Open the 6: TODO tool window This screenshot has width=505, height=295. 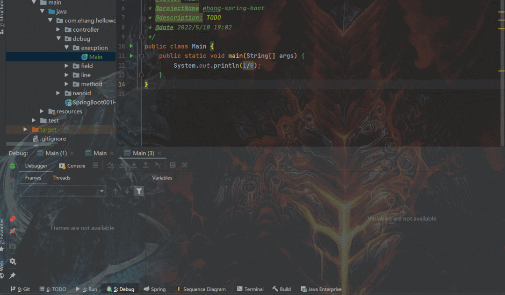click(53, 289)
